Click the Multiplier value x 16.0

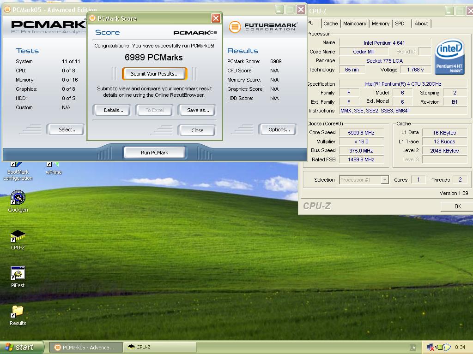(361, 142)
